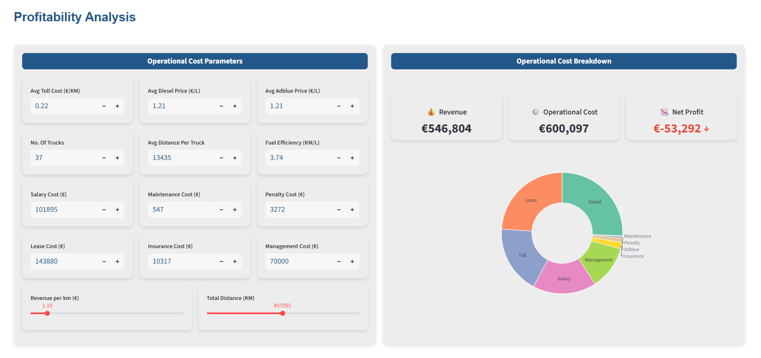This screenshot has height=358, width=761.
Task: Click the Salary Cost input field
Action: [x=63, y=210]
